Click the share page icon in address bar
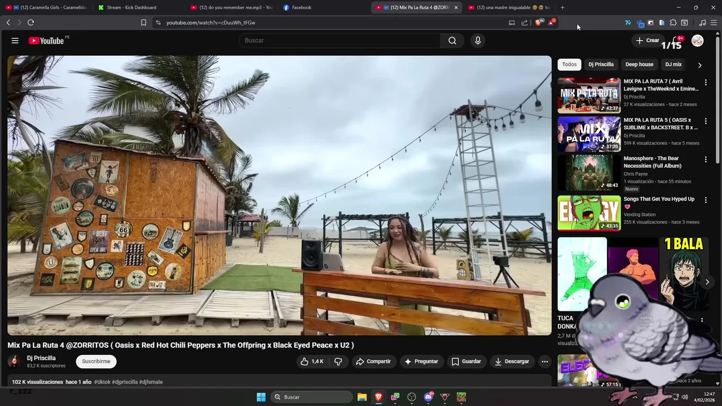 click(525, 23)
